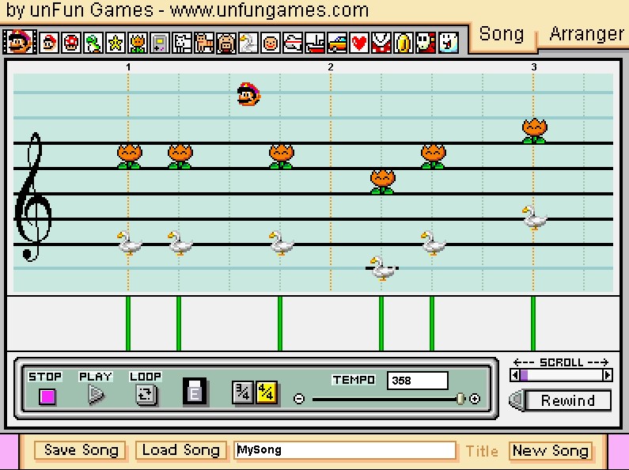Switch to 3/4 time signature

(x=242, y=392)
